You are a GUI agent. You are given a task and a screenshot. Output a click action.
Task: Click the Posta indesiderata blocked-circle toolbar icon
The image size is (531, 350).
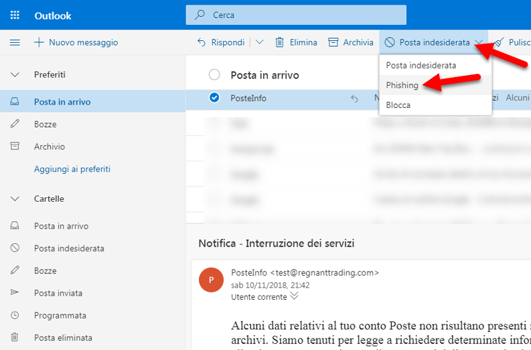tap(390, 42)
